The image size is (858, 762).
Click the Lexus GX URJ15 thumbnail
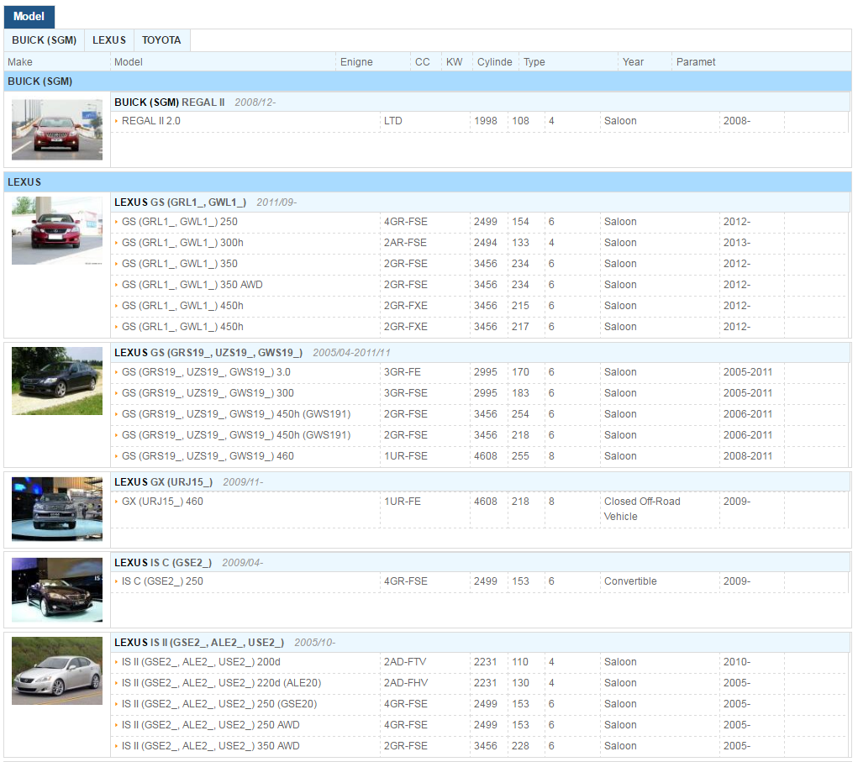pyautogui.click(x=57, y=509)
